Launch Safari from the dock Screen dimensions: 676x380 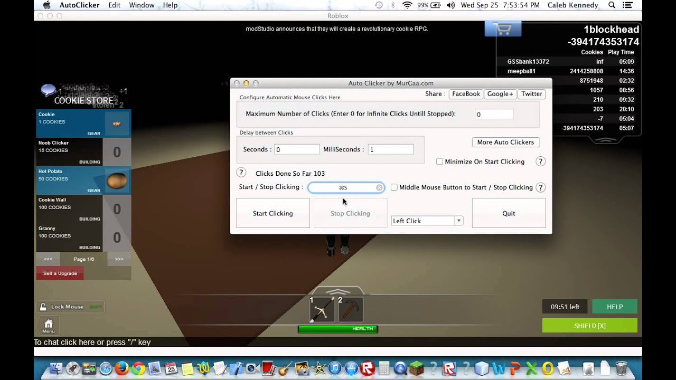coord(106,368)
